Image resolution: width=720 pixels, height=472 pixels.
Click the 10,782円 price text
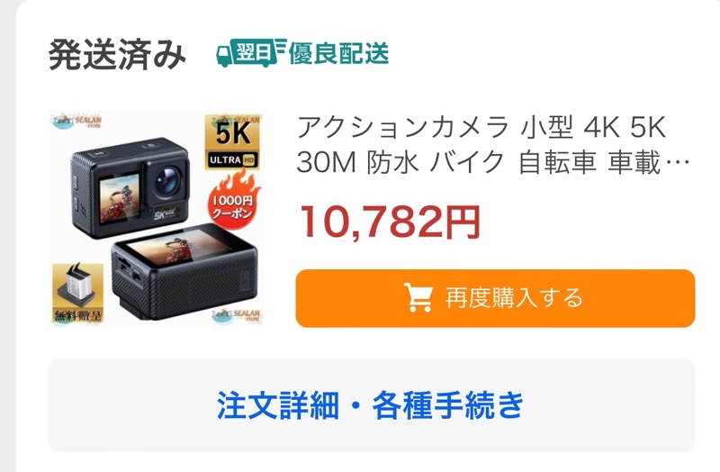click(x=390, y=222)
